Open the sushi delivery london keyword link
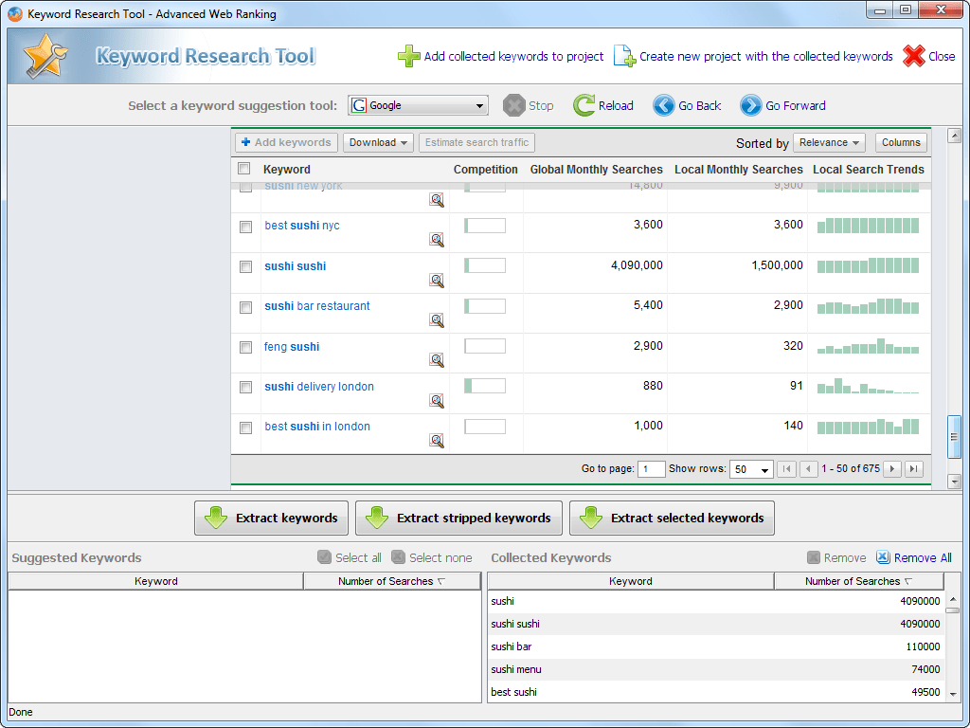This screenshot has width=970, height=728. 319,387
